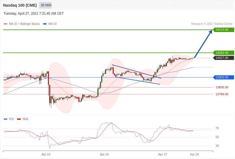Image resolution: width=235 pixels, height=159 pixels.
Task: Toggle the MA 50 legend entry
Action: (50, 24)
